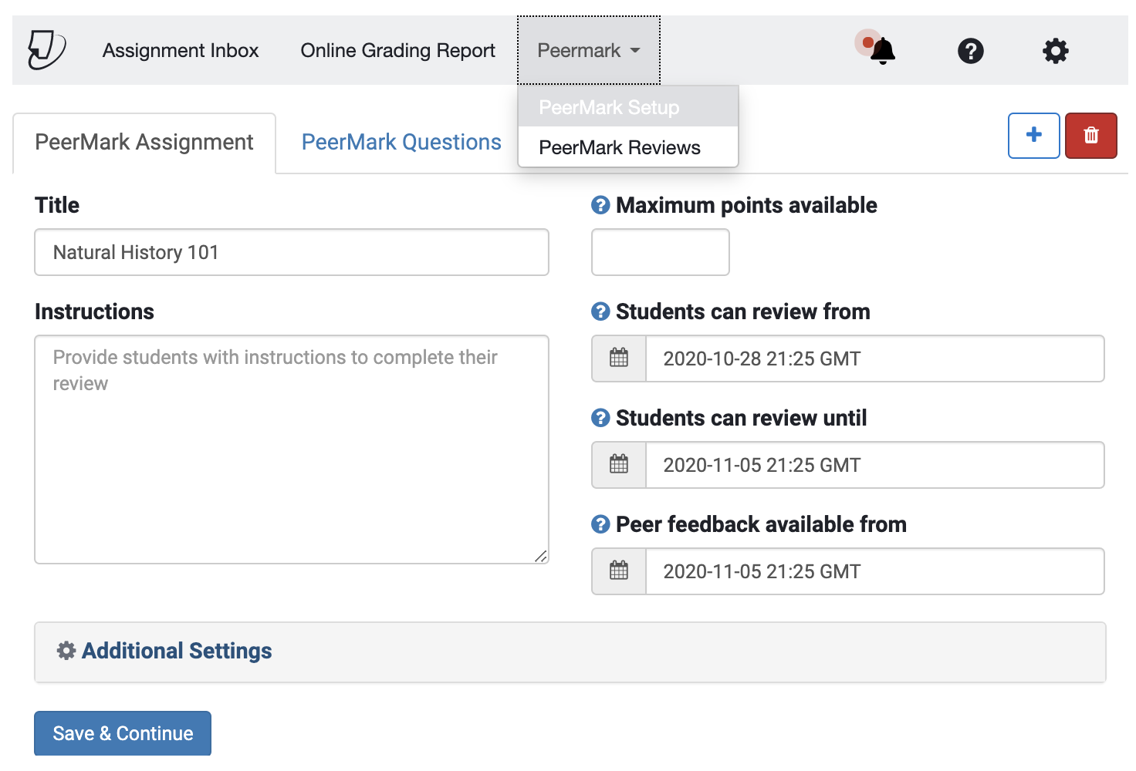Click the Peer feedback available from date field
Image resolution: width=1136 pixels, height=771 pixels.
[875, 571]
